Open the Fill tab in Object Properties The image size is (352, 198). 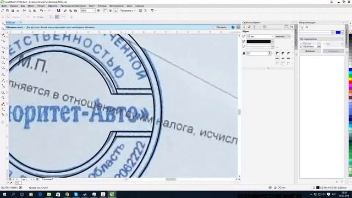[x=249, y=27]
